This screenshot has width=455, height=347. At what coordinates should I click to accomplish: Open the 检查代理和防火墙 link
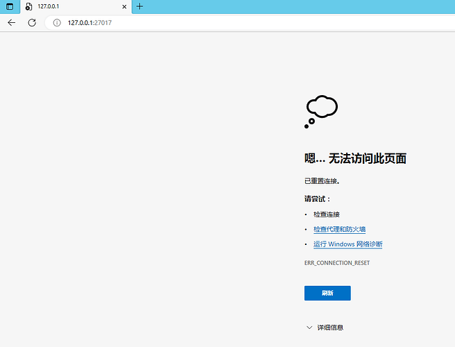coord(339,229)
